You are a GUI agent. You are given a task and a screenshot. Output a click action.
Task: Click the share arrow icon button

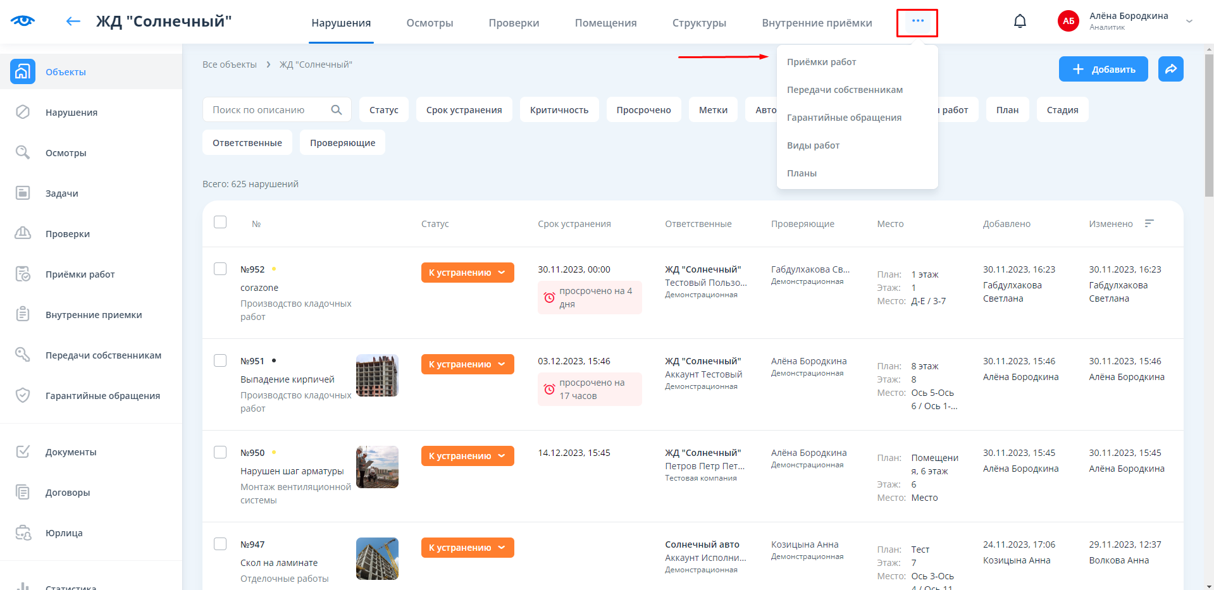point(1170,69)
